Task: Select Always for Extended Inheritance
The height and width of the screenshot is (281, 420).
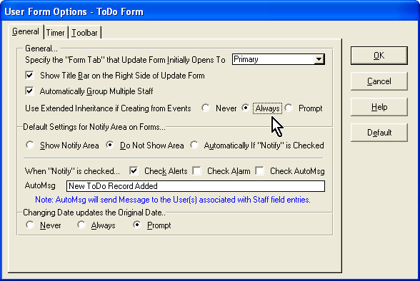Action: point(246,108)
